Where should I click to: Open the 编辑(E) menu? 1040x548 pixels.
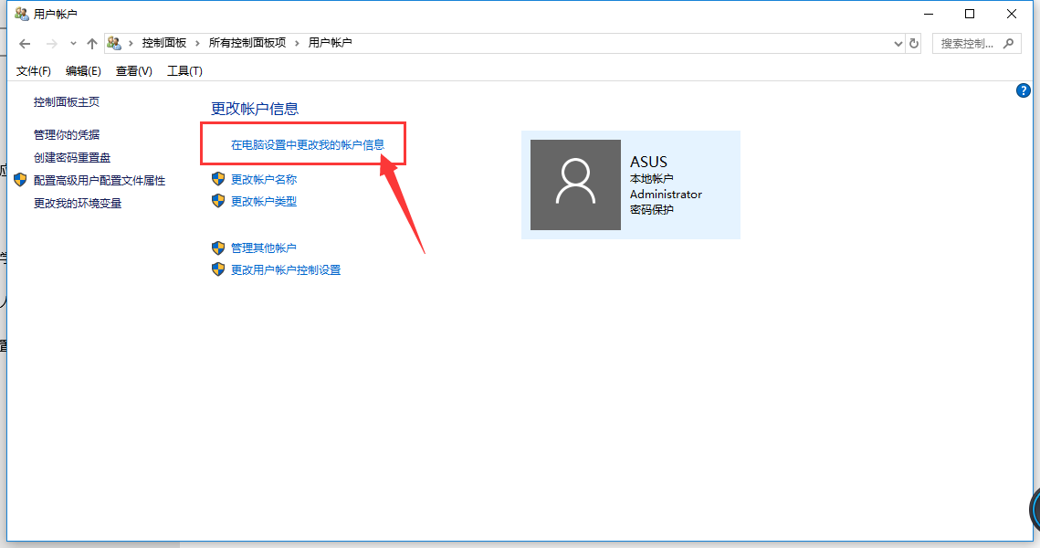(83, 71)
